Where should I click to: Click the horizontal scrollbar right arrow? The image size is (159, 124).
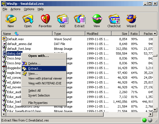(151, 114)
